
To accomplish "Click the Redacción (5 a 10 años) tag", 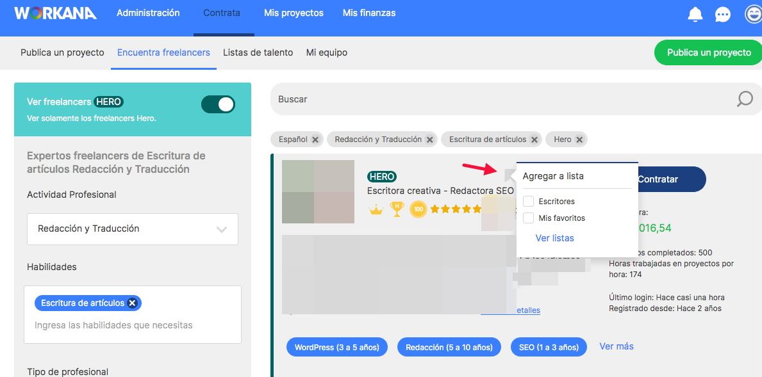I will [x=449, y=348].
